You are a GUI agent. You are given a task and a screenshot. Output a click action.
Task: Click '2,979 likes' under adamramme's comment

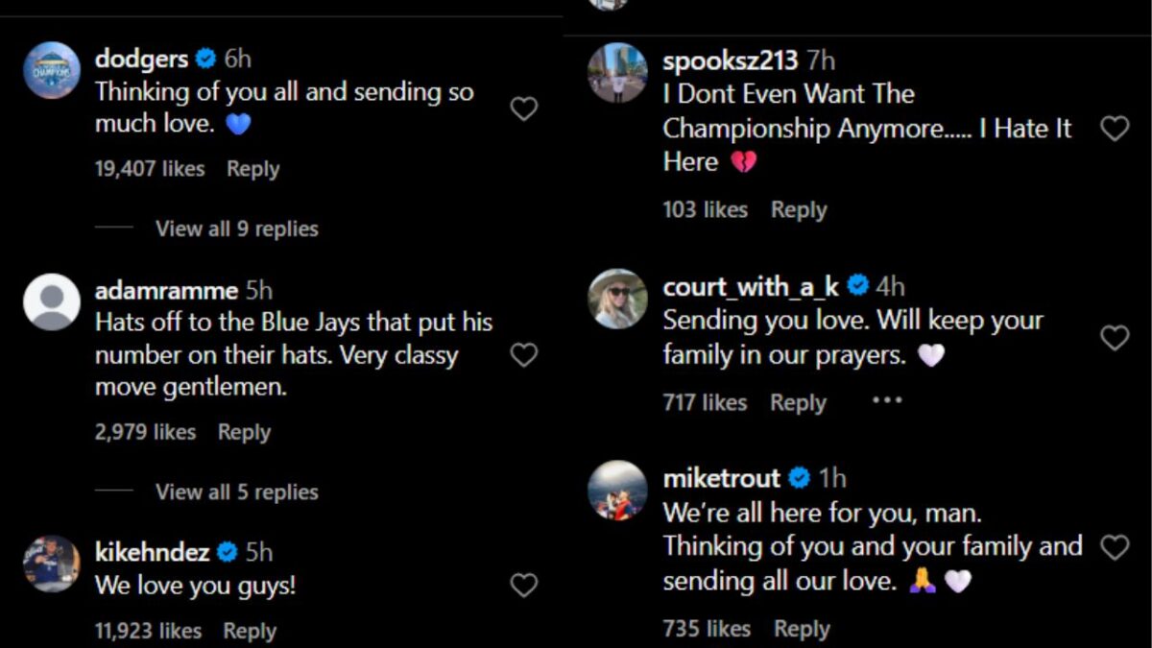tap(145, 432)
